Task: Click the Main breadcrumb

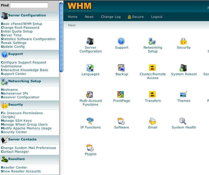Action: click(x=72, y=25)
